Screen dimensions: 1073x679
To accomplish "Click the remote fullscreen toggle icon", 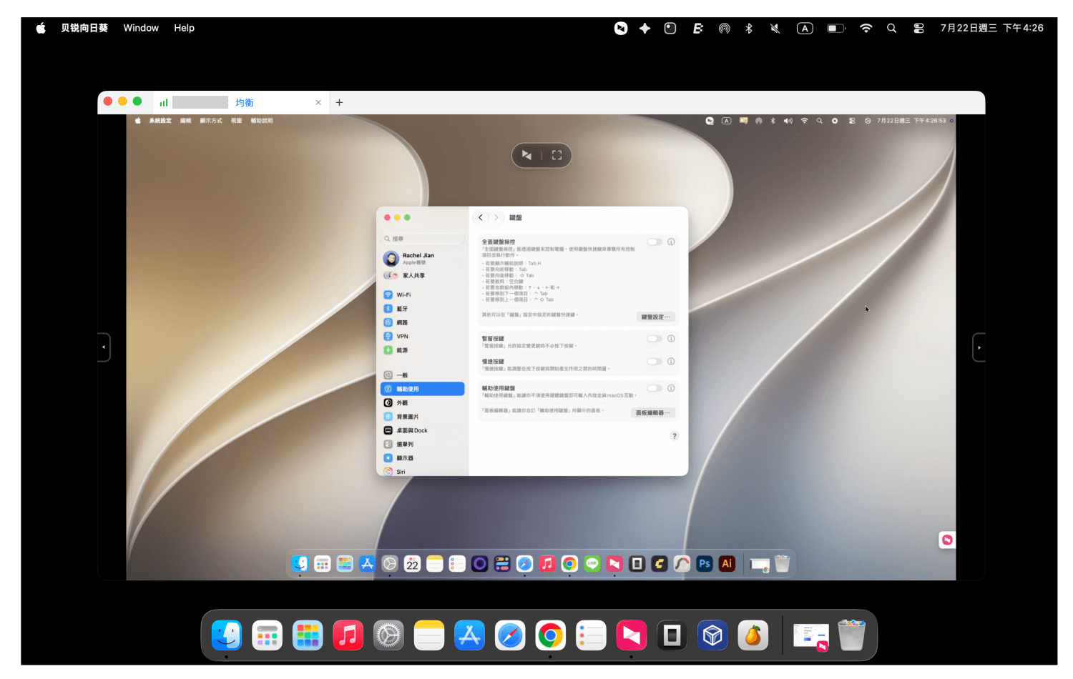I will pos(557,155).
